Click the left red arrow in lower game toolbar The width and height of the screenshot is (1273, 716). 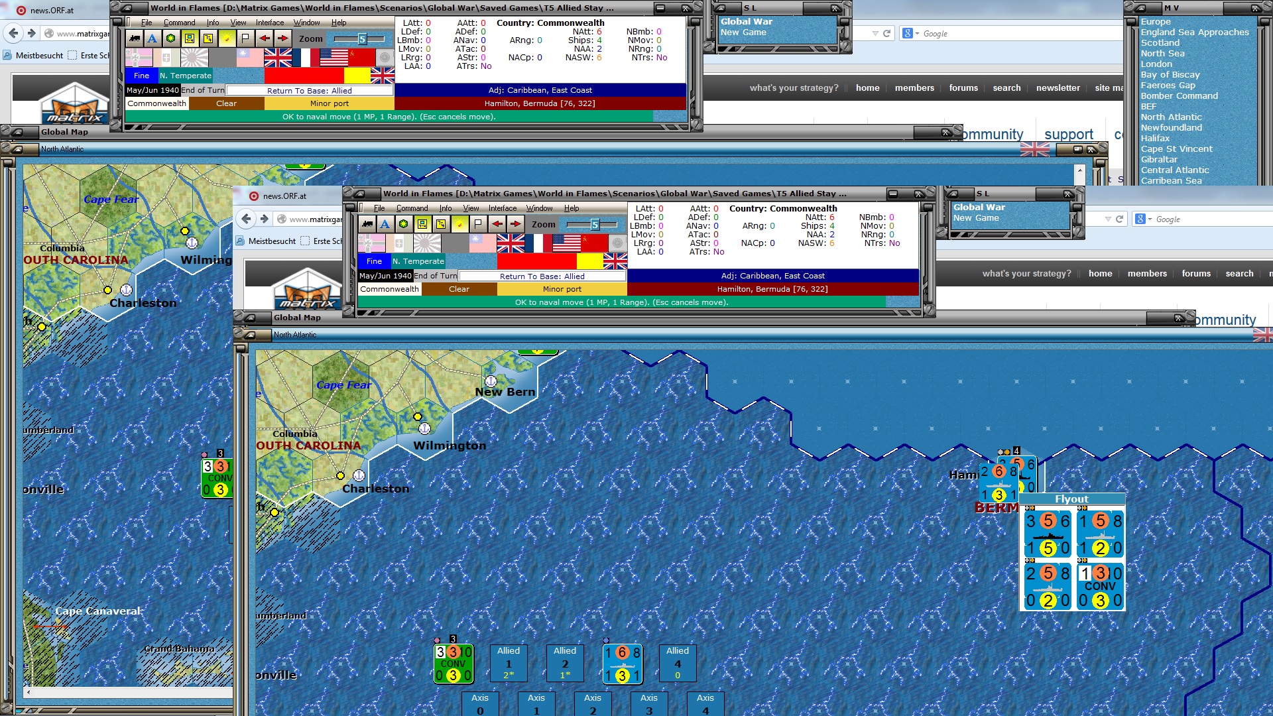(x=497, y=224)
